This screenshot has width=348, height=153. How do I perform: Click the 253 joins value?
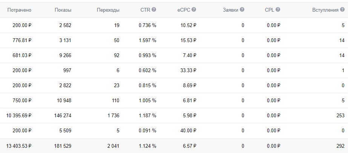click(x=340, y=116)
